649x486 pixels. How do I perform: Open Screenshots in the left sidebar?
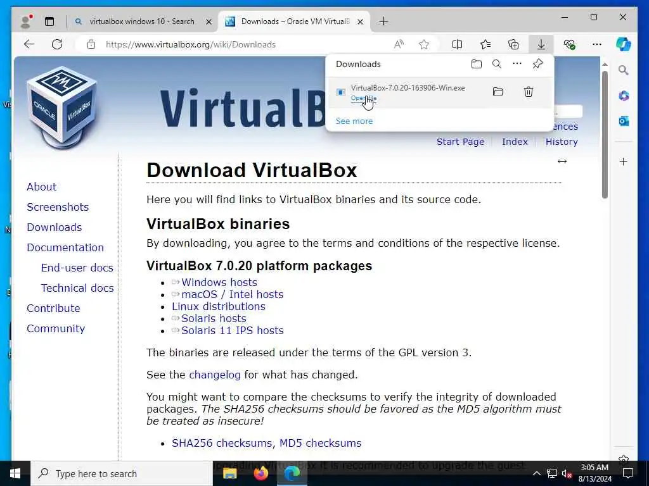click(58, 207)
